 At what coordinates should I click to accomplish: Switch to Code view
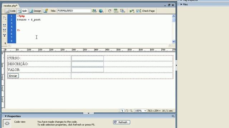pos(11,11)
